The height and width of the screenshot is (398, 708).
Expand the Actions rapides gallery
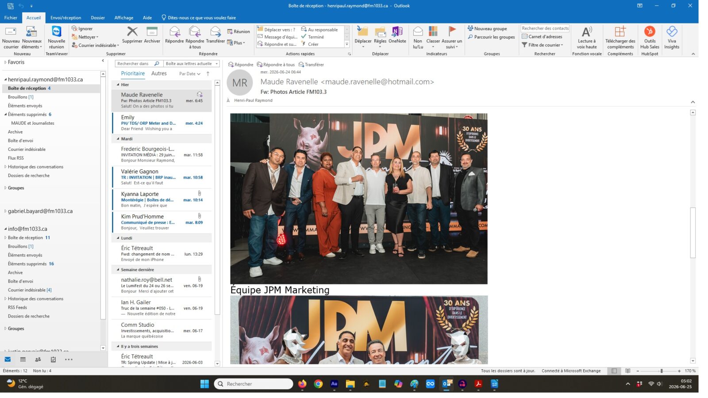click(x=347, y=44)
